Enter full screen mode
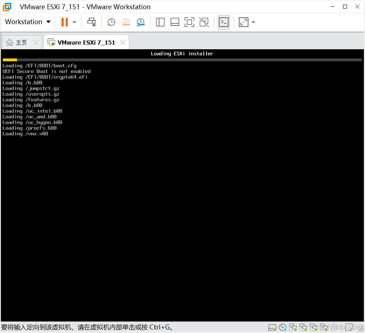The width and height of the screenshot is (365, 333). (x=189, y=22)
